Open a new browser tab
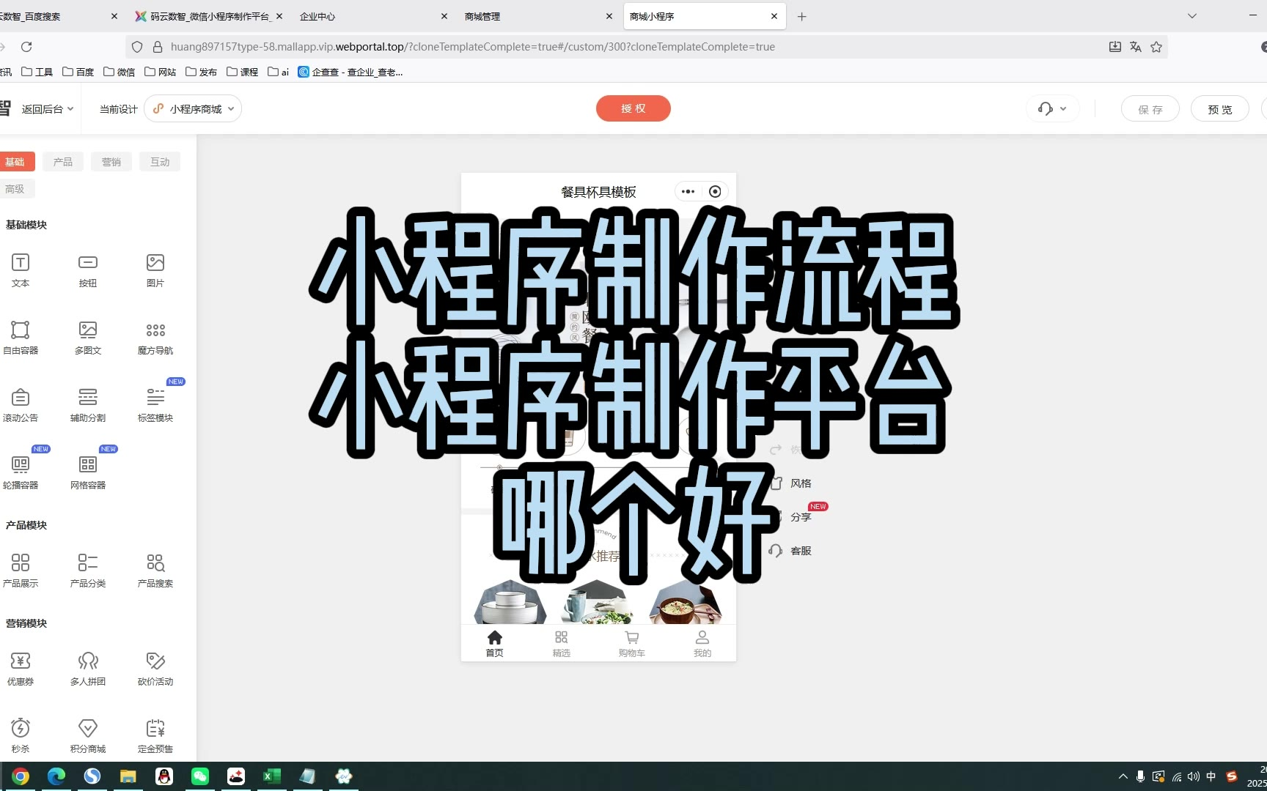Screen dimensions: 1267x791 pos(802,16)
